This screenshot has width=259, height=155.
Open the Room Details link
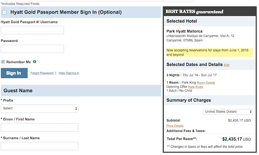click(206, 83)
